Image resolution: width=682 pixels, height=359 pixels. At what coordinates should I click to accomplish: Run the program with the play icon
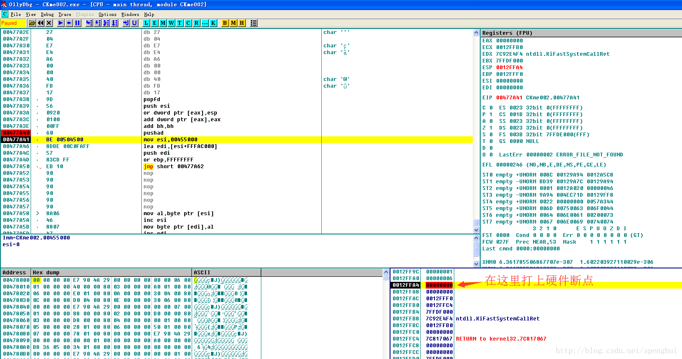[x=61, y=23]
